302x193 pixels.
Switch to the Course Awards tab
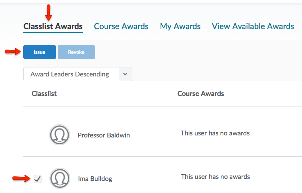click(x=121, y=26)
